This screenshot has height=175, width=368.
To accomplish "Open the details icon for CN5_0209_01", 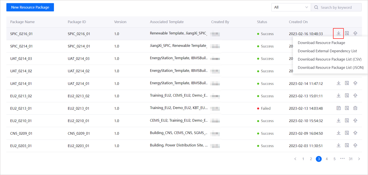I will pyautogui.click(x=347, y=133).
